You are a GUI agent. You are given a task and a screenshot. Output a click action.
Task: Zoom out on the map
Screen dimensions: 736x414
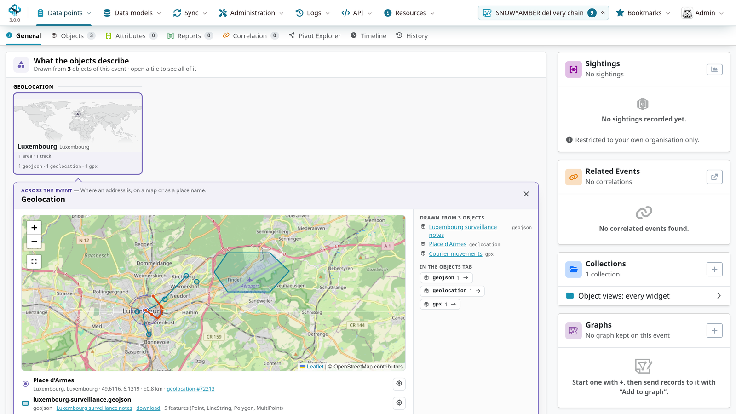point(34,241)
